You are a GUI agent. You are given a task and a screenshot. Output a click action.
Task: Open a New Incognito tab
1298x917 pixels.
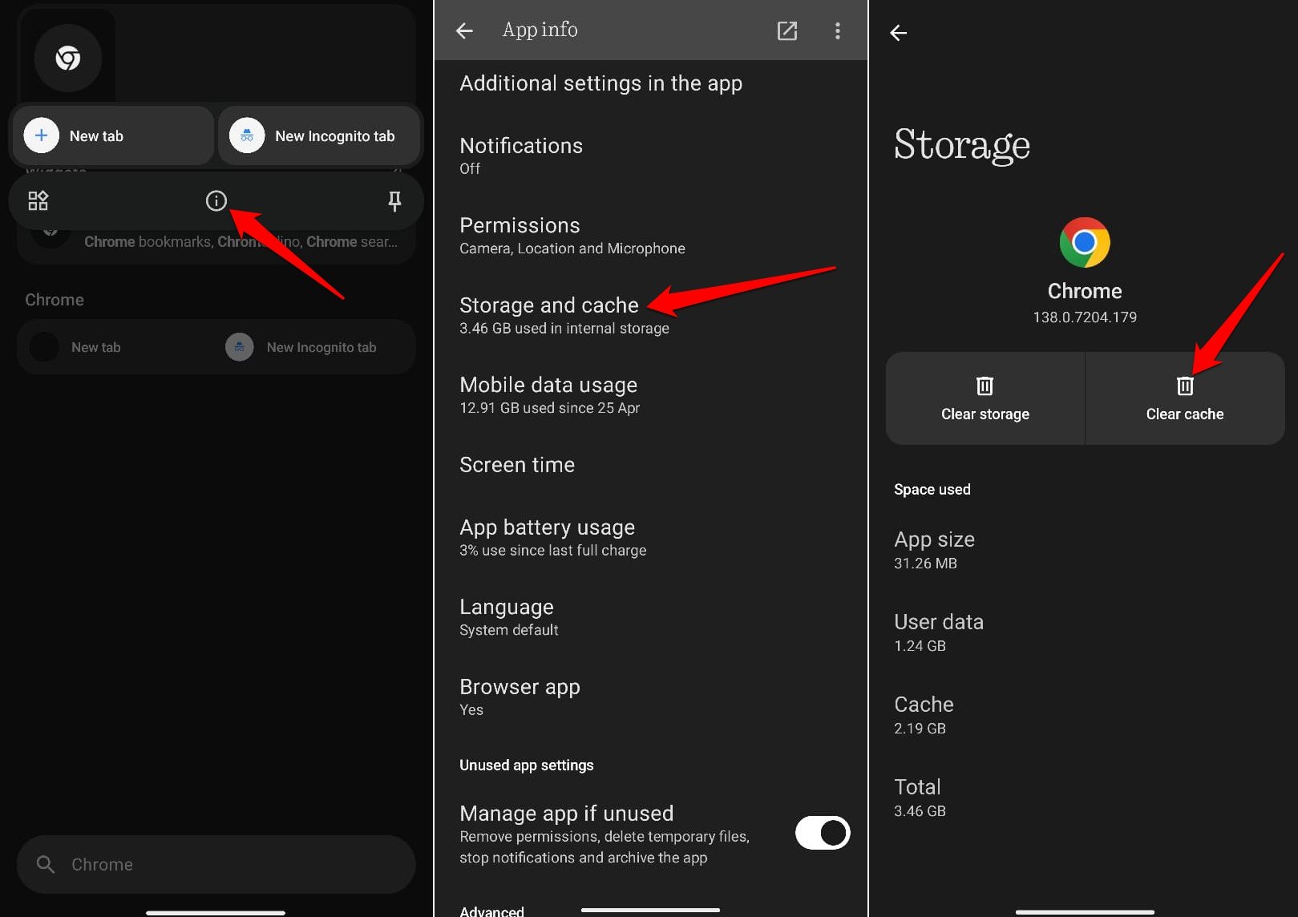point(319,135)
